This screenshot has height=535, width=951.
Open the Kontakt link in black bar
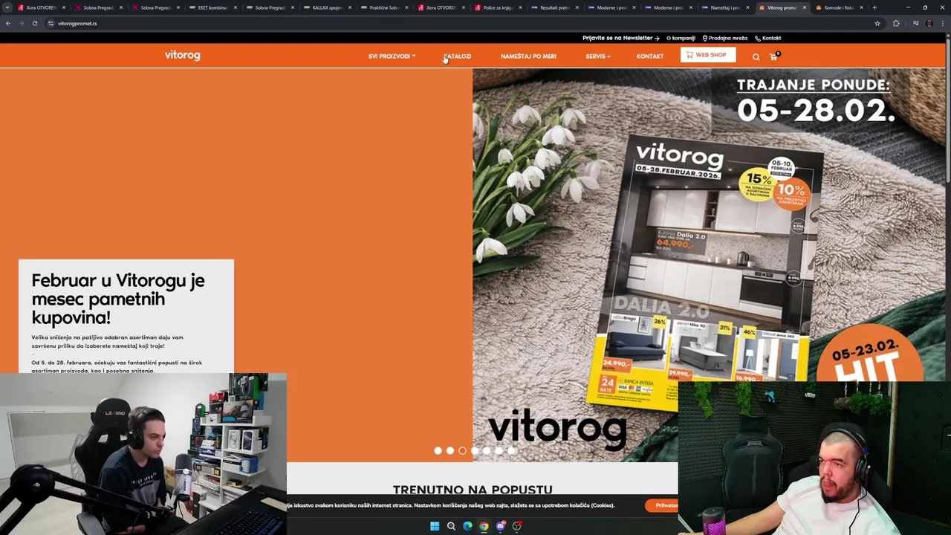click(x=768, y=38)
